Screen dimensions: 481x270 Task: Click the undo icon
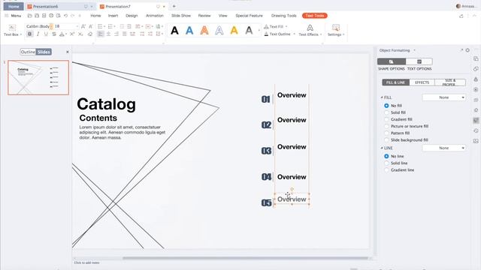(x=65, y=16)
